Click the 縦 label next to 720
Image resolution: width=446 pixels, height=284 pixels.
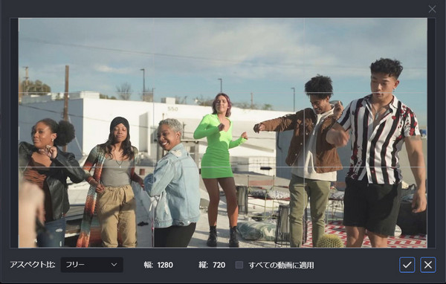point(203,265)
